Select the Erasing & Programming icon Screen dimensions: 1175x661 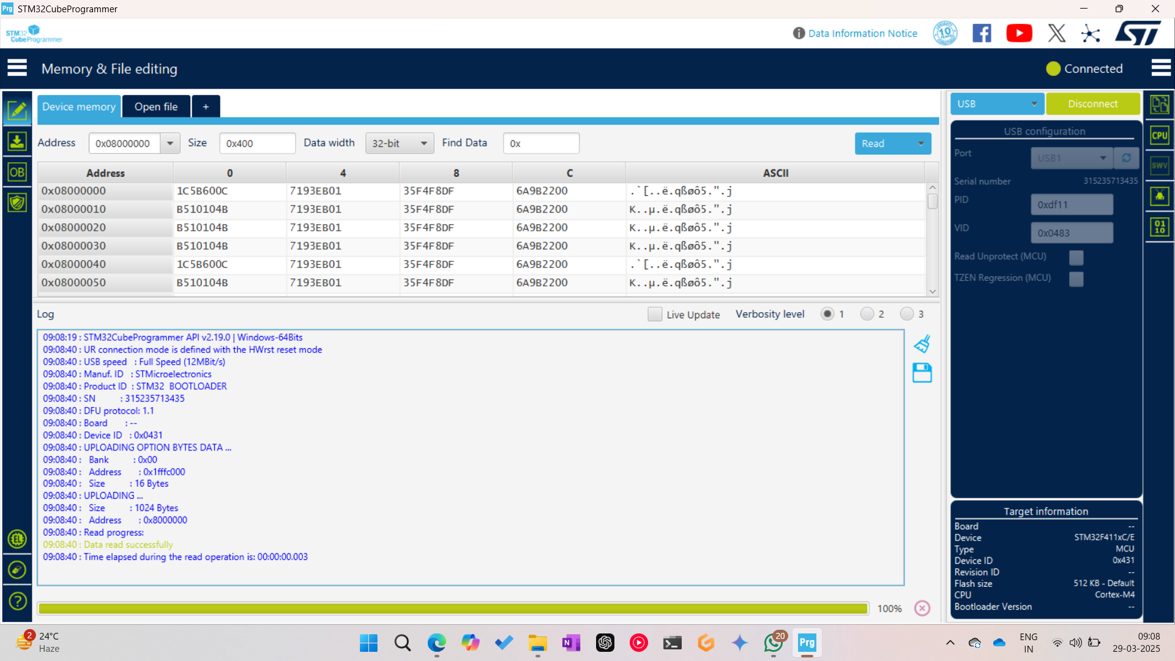[17, 141]
